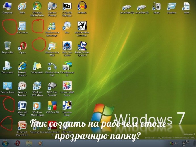Open Media Player on the taskbar

40,143
